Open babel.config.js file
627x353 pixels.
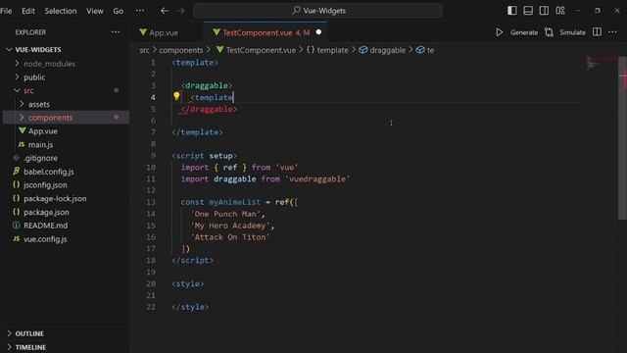49,172
